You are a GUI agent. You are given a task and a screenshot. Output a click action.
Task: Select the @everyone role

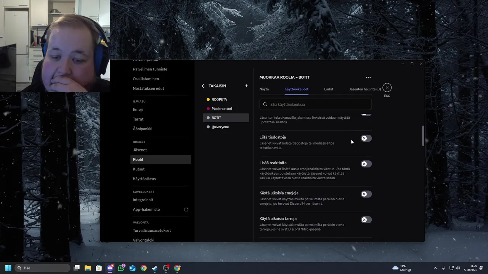pyautogui.click(x=226, y=127)
